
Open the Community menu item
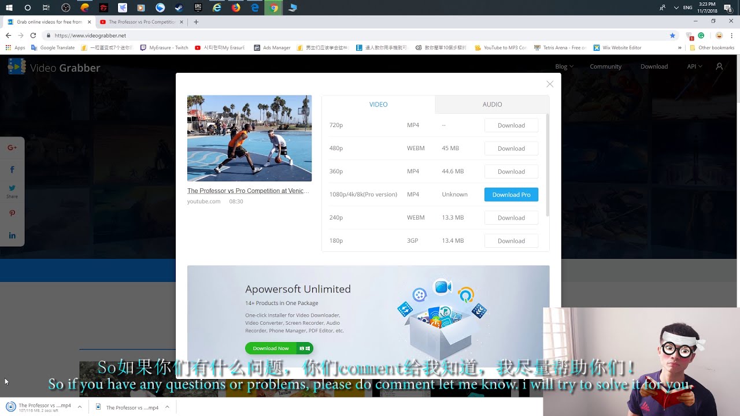tap(605, 66)
